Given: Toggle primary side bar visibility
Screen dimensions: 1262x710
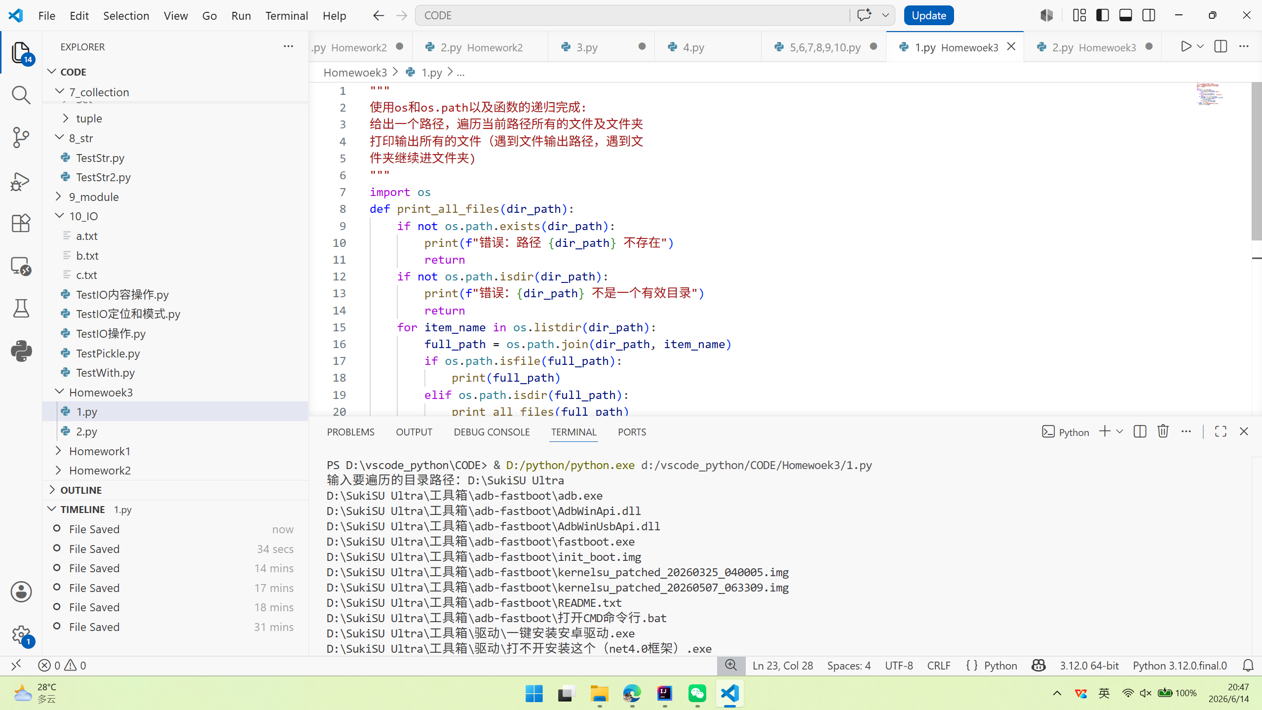Looking at the screenshot, I should [x=1103, y=15].
